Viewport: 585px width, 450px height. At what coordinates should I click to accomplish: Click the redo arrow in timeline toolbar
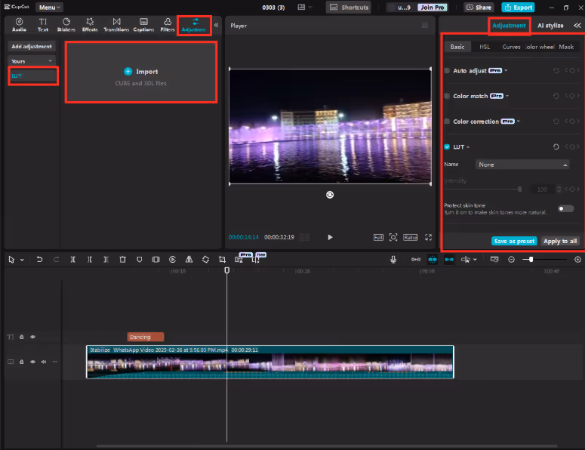(56, 259)
